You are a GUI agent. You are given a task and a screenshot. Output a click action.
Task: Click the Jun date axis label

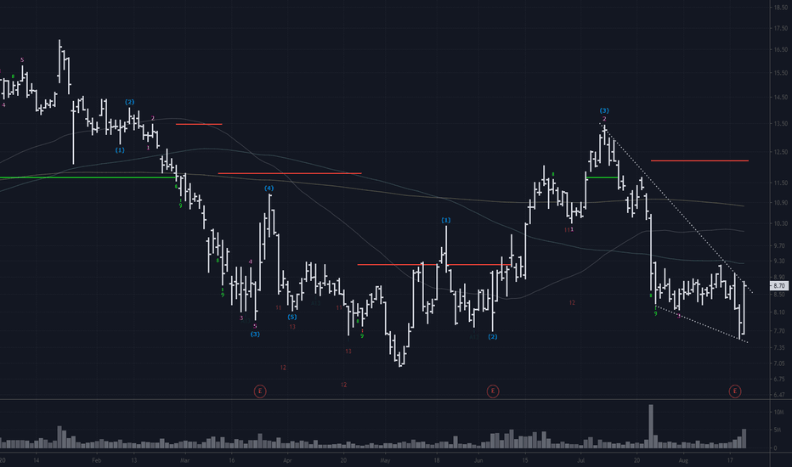coord(478,460)
